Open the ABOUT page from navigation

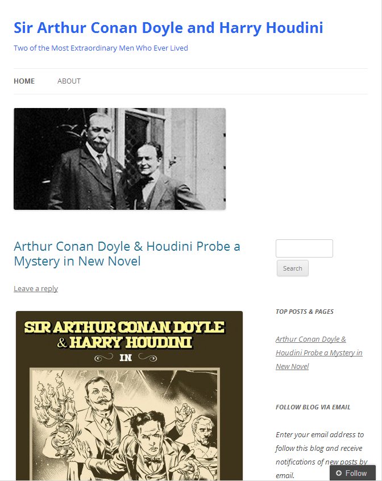coord(69,81)
